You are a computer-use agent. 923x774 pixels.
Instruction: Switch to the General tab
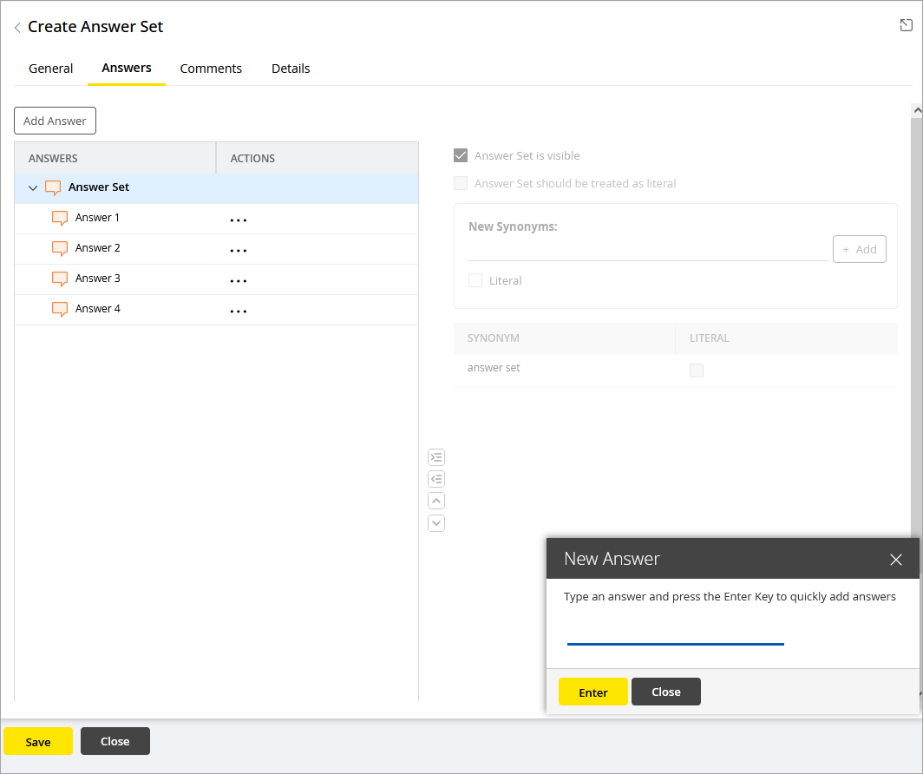tap(51, 69)
